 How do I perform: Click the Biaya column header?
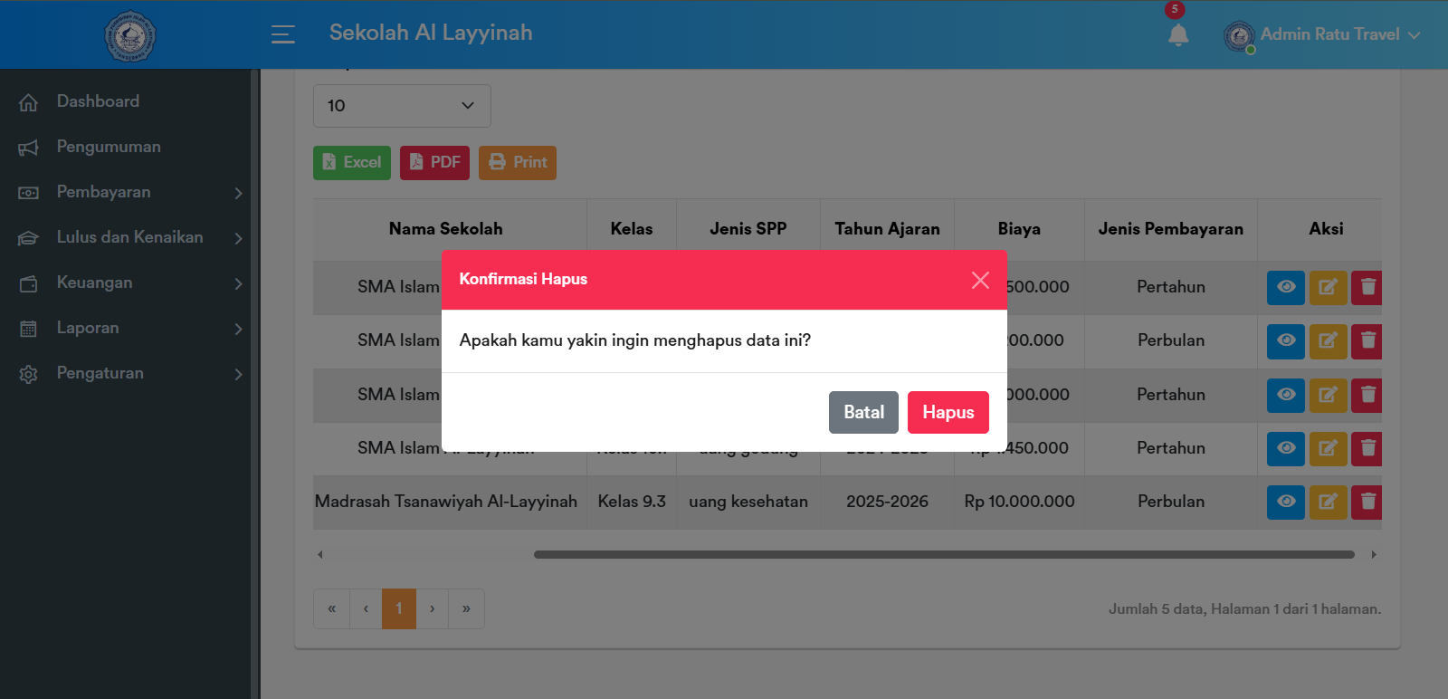click(x=1019, y=229)
